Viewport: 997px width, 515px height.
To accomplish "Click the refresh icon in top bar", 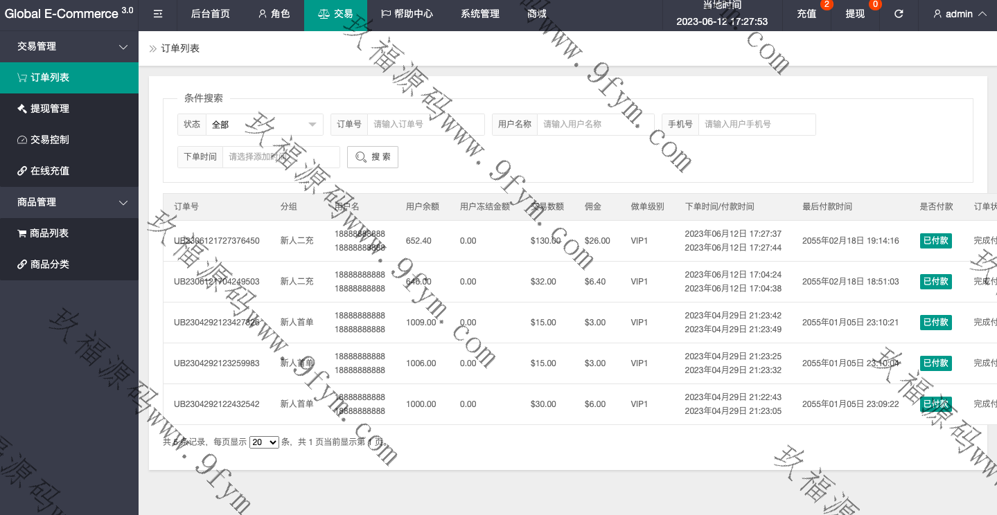I will click(899, 14).
